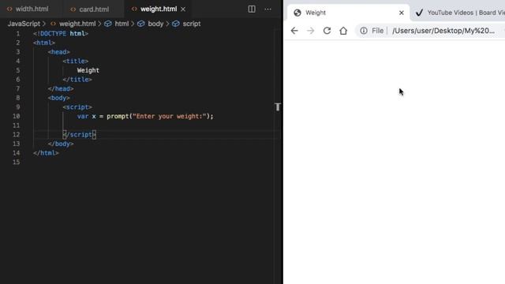Click the globe favicon on Weight tab
Image resolution: width=505 pixels, height=284 pixels.
tap(297, 13)
